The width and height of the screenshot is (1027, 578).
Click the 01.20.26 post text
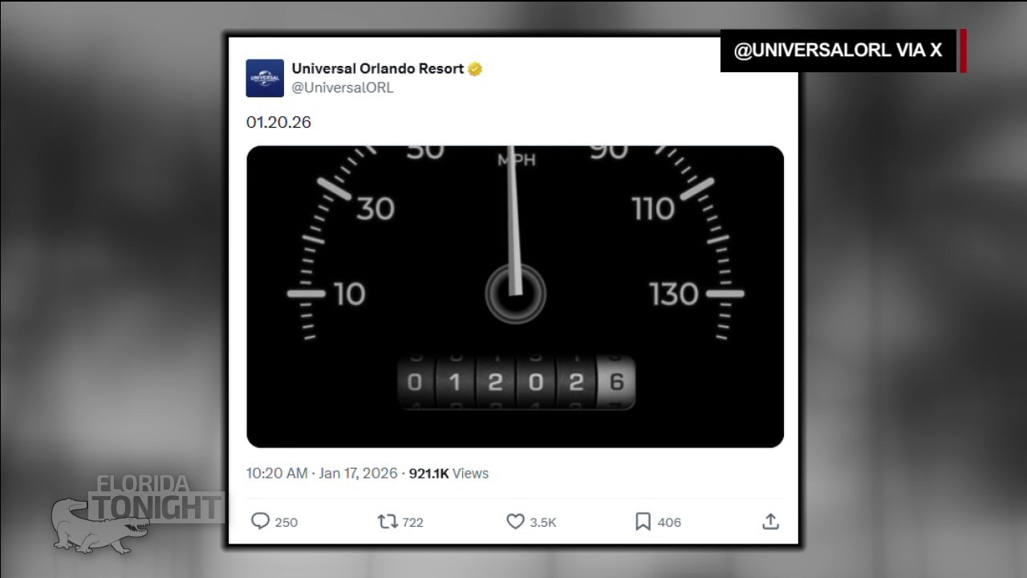tap(278, 122)
